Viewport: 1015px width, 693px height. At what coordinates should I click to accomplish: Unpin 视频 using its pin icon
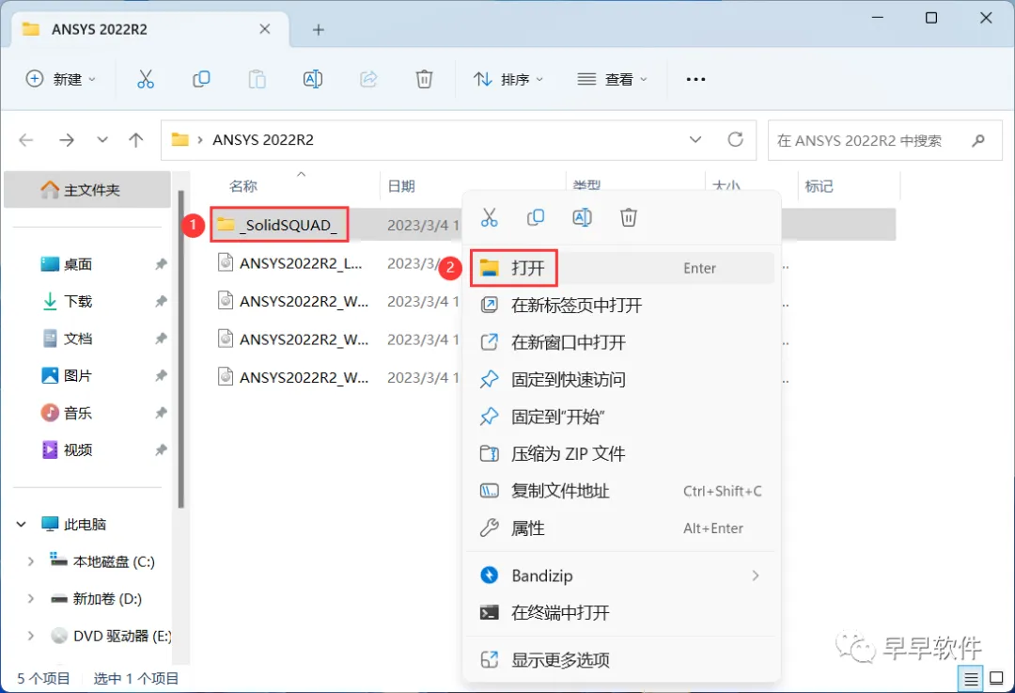161,449
